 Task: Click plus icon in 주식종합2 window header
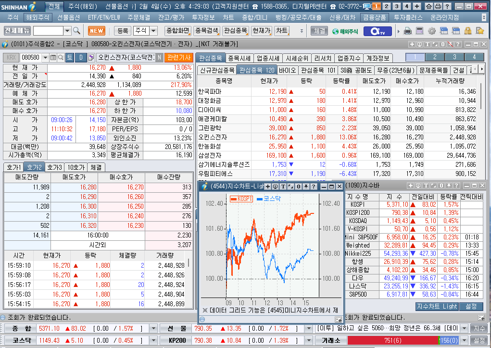(412, 44)
